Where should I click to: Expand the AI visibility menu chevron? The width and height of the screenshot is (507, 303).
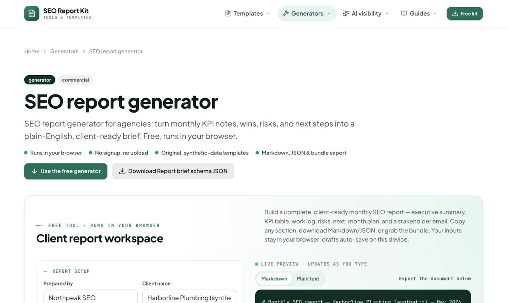387,13
